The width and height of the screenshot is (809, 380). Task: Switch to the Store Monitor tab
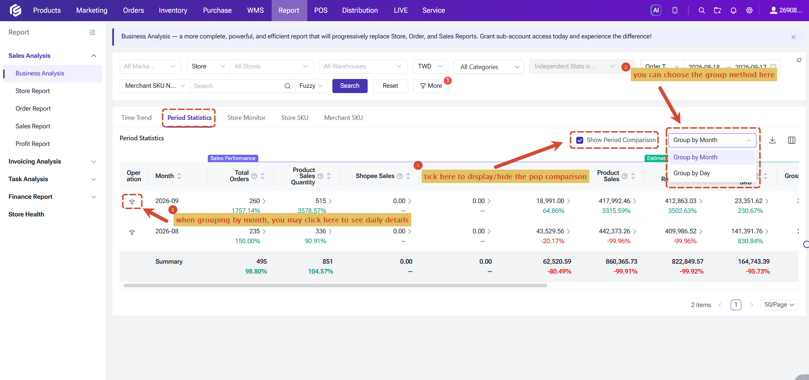point(246,118)
